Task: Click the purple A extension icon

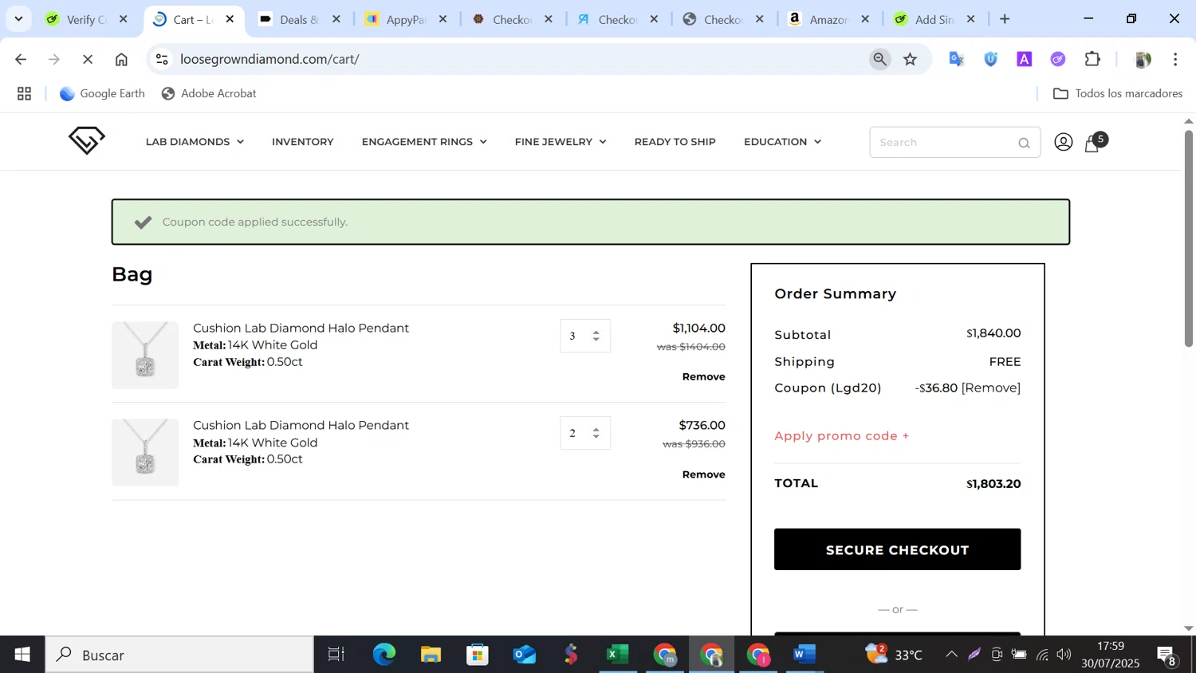Action: 1024,59
